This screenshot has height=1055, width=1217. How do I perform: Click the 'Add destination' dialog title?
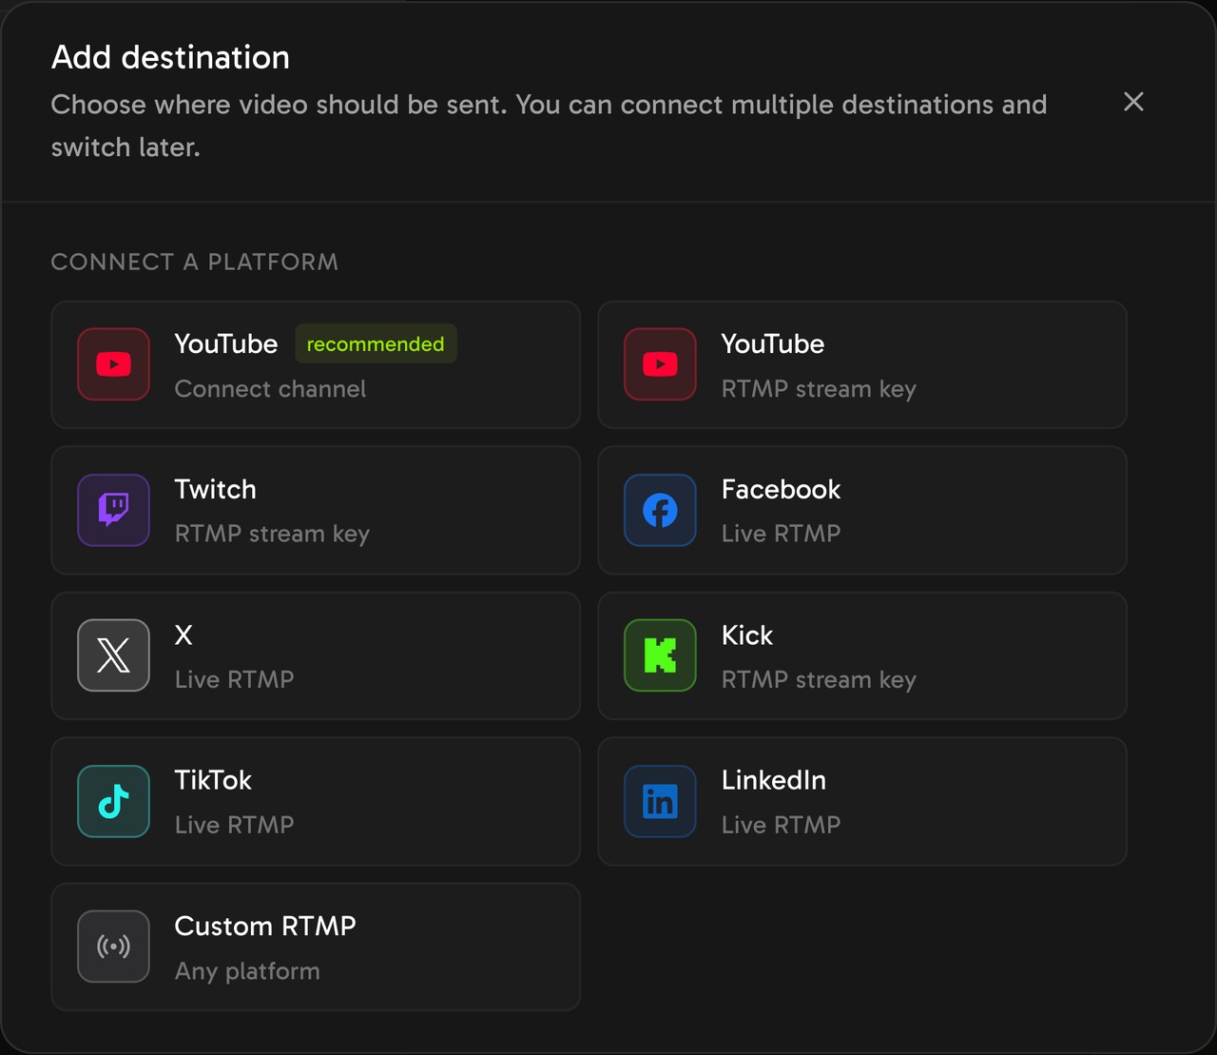click(170, 57)
